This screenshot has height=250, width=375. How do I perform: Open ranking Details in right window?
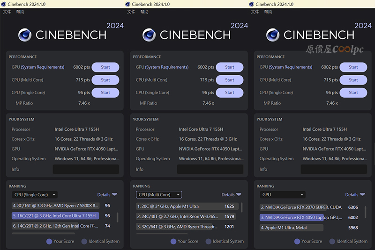coord(355,195)
